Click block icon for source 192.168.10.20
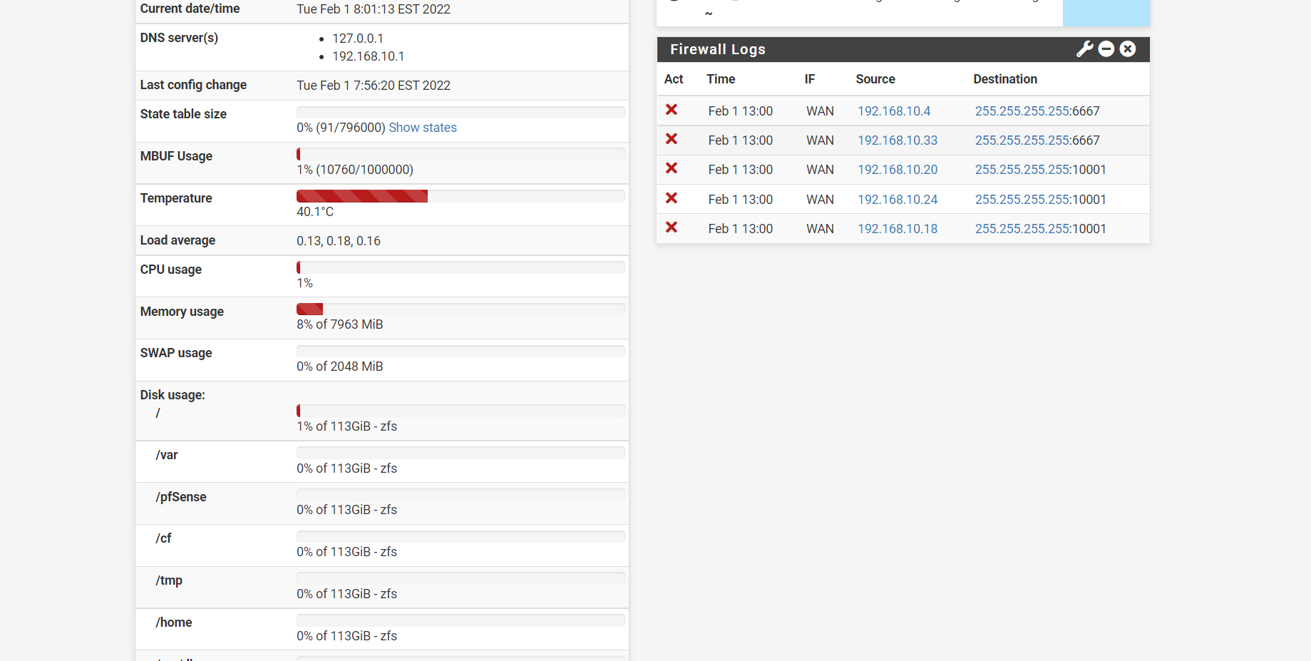 pos(672,168)
